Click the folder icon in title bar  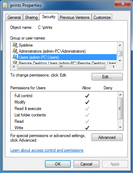pos(5,5)
